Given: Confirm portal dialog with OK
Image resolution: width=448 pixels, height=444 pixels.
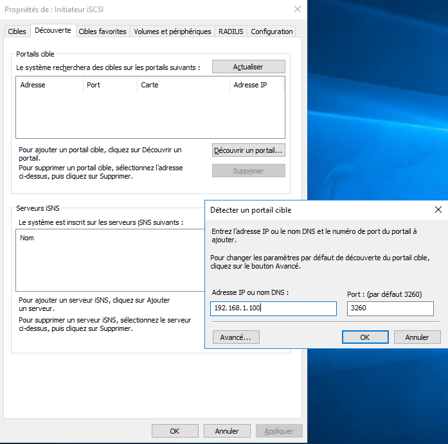Looking at the screenshot, I should point(365,337).
